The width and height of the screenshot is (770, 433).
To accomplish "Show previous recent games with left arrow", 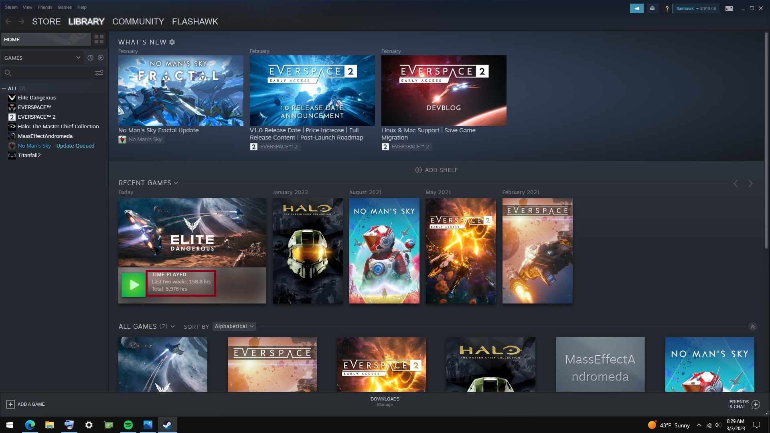I will [x=736, y=184].
